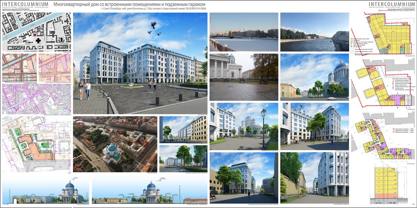Screen dimensions: 417x208
Task: Click the INTERCOLUMNIUM logo at top right
Action: click(x=391, y=5)
